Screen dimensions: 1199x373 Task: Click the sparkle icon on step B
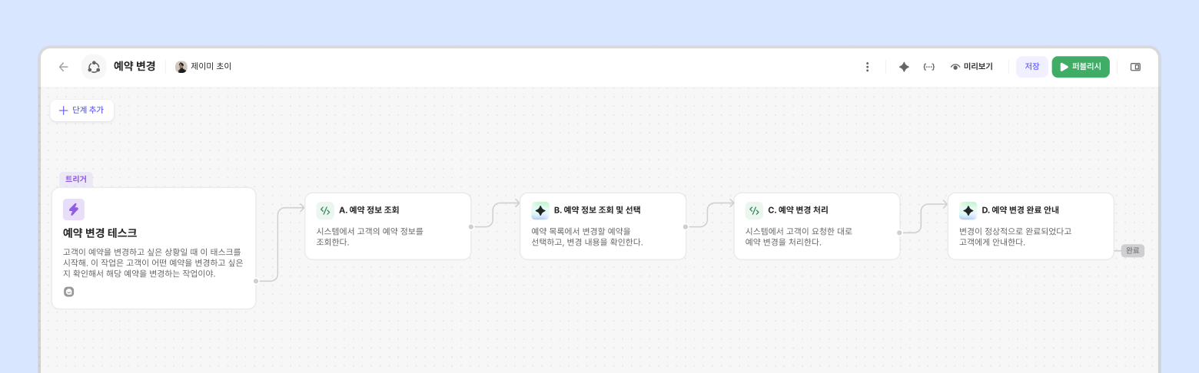(540, 210)
